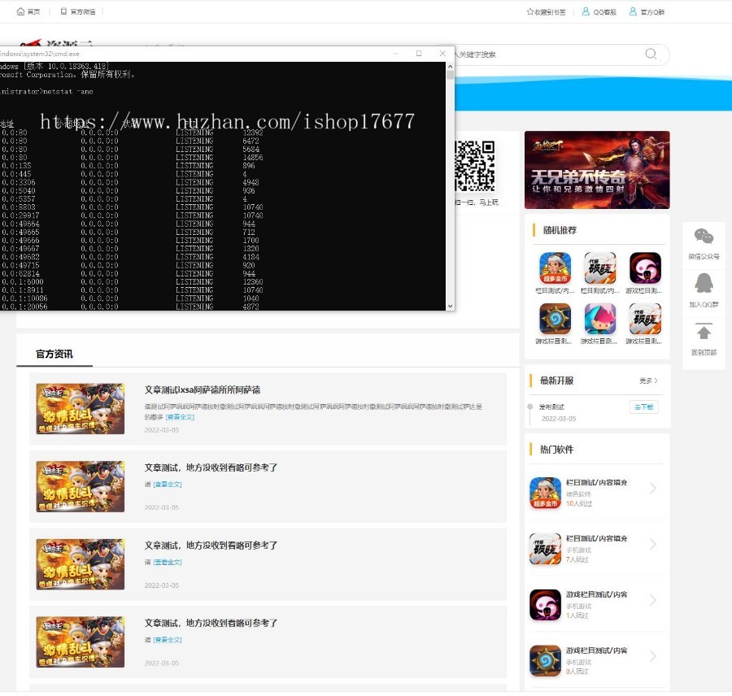
Task: Open the official QQ group link
Action: pyautogui.click(x=647, y=11)
